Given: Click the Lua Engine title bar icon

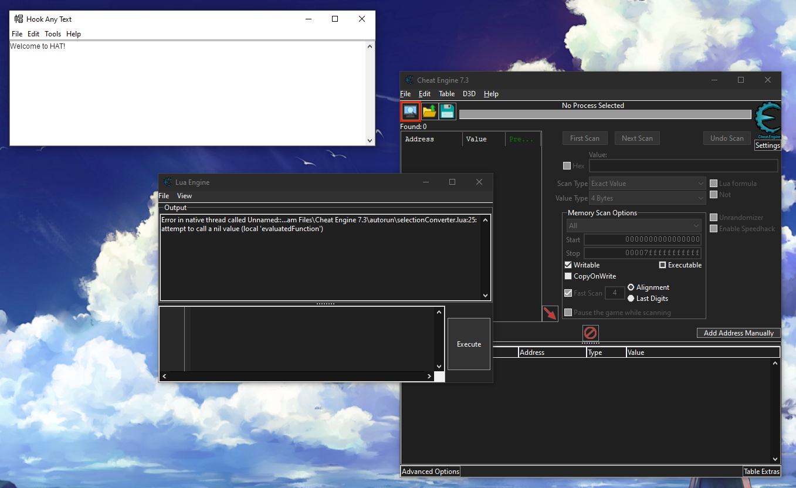Looking at the screenshot, I should point(168,182).
